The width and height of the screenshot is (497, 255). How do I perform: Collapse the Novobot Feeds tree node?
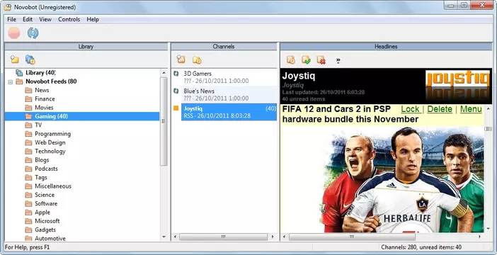pos(10,81)
